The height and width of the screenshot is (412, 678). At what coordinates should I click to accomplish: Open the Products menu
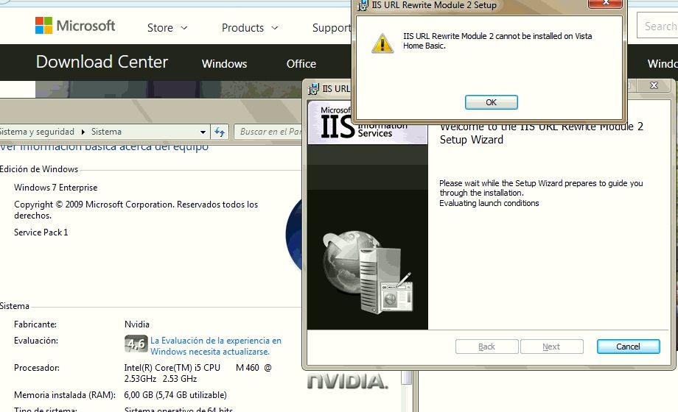[250, 28]
